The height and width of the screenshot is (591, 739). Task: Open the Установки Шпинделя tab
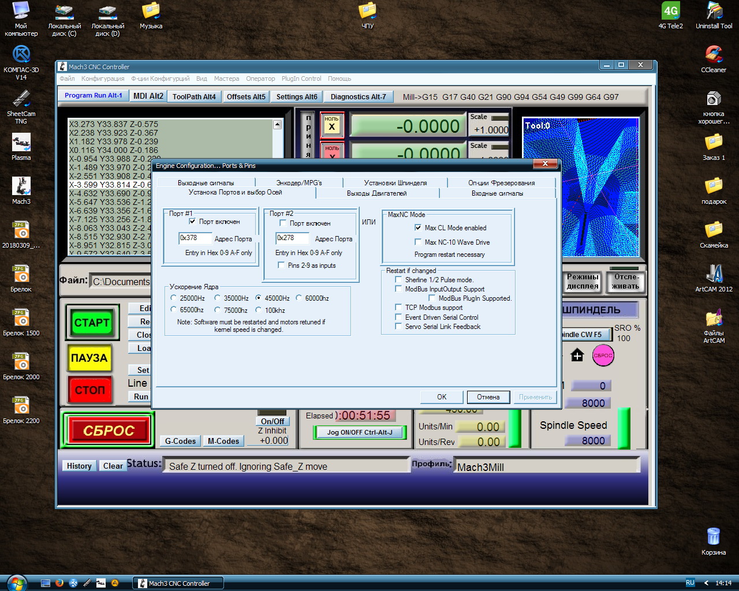point(395,183)
